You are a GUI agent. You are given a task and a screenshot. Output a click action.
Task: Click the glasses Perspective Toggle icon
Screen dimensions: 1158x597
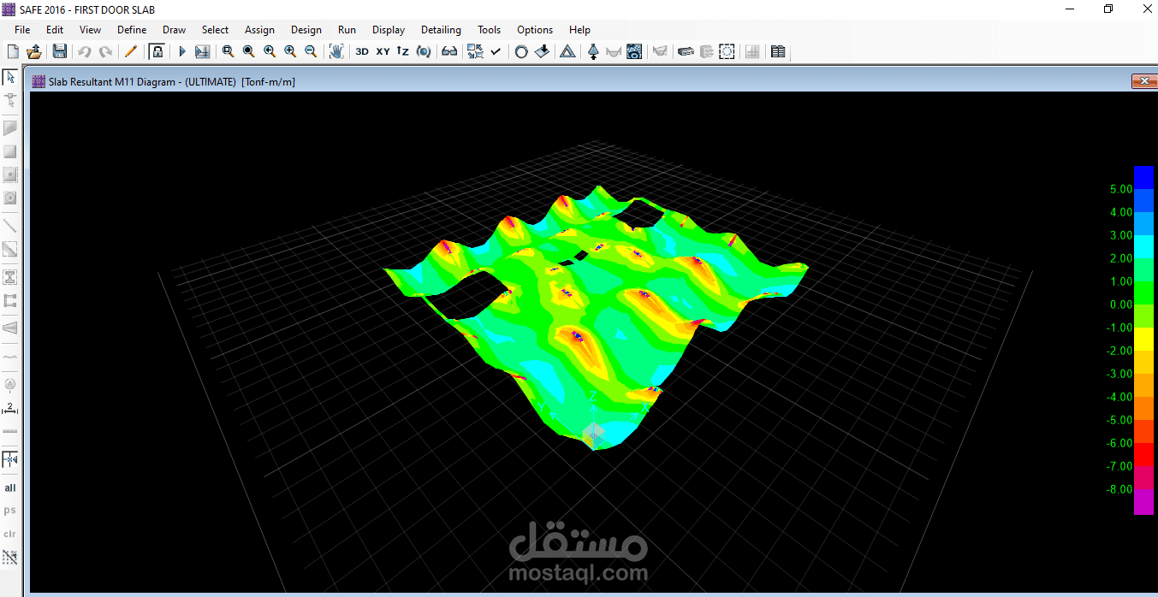(x=449, y=51)
